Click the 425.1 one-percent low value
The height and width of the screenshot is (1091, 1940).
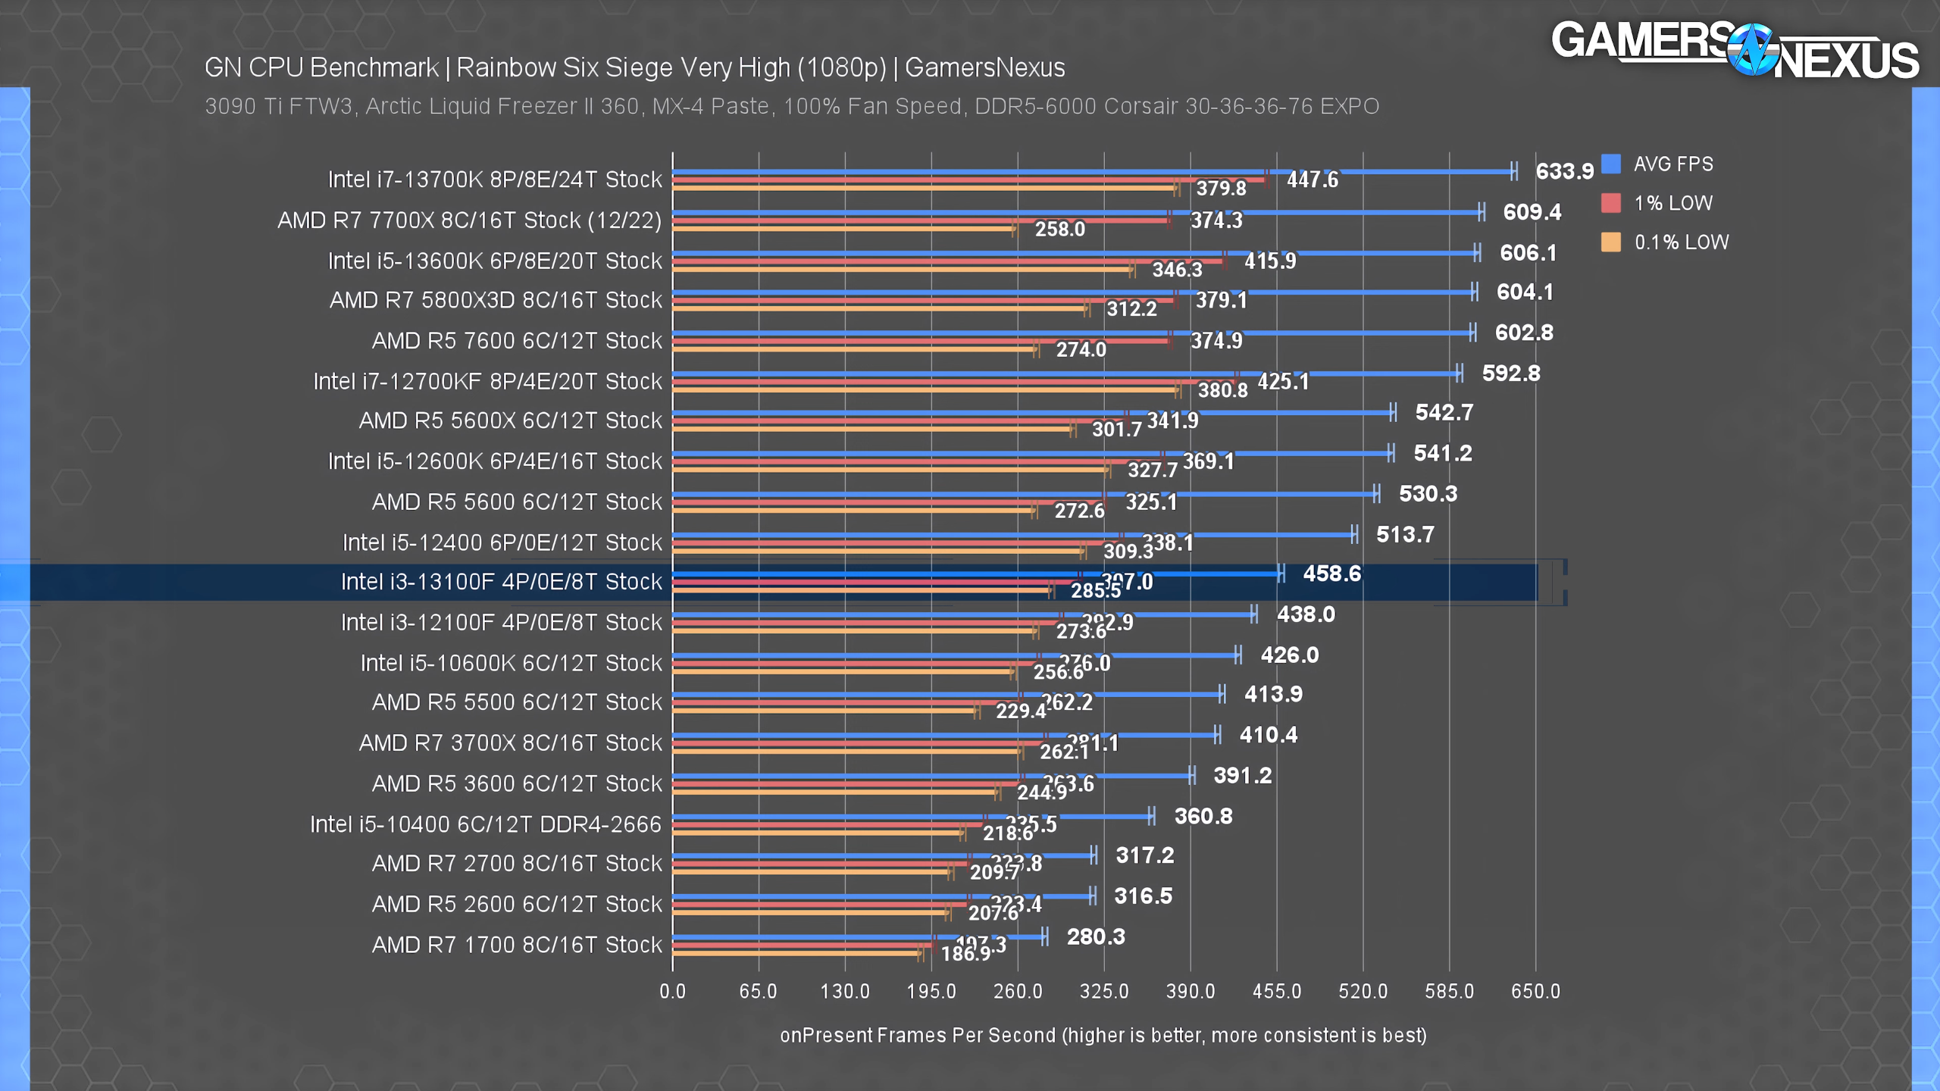pos(1283,382)
